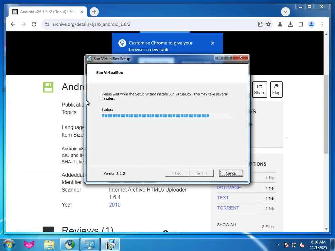Minimize the Sun VirtualBox Setup window
This screenshot has width=335, height=251.
(x=219, y=58)
